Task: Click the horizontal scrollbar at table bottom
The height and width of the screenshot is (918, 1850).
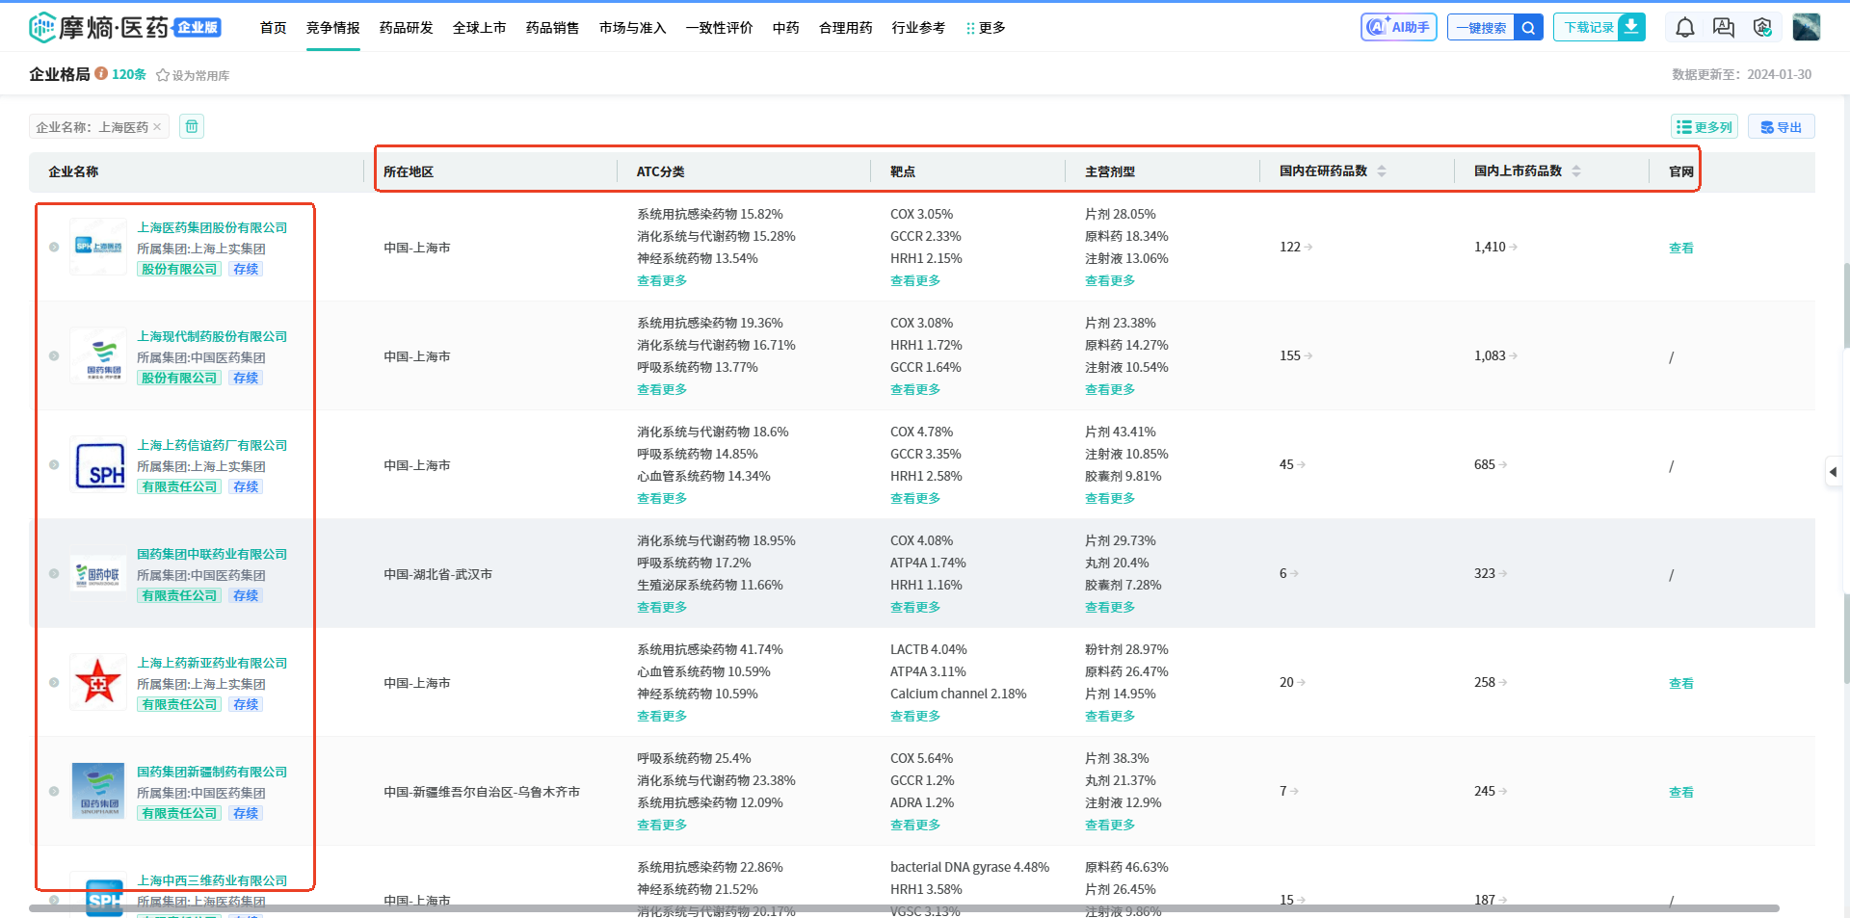Action: [904, 907]
